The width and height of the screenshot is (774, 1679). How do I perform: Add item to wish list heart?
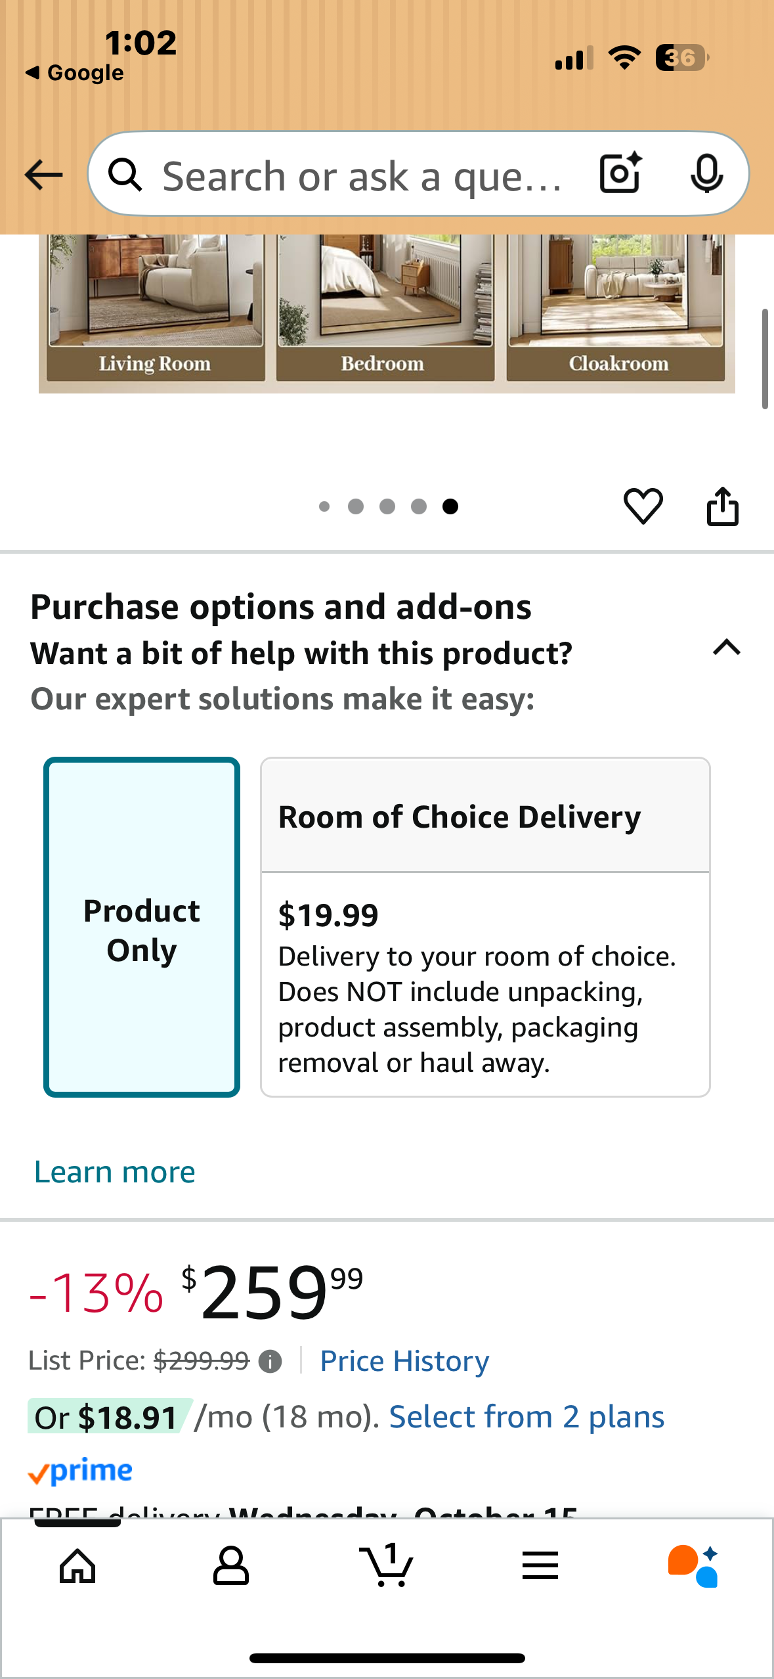(x=643, y=506)
